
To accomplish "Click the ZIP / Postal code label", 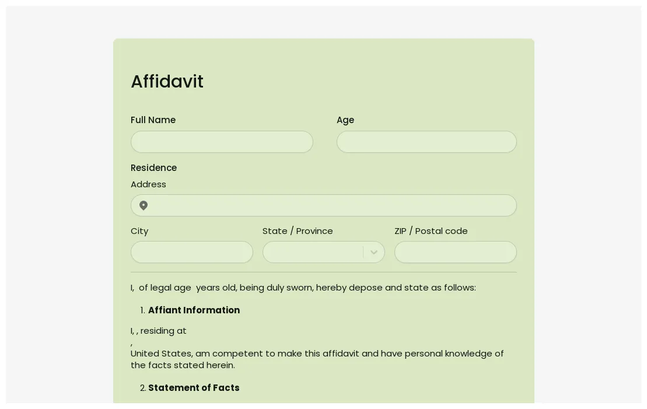I will pyautogui.click(x=431, y=231).
